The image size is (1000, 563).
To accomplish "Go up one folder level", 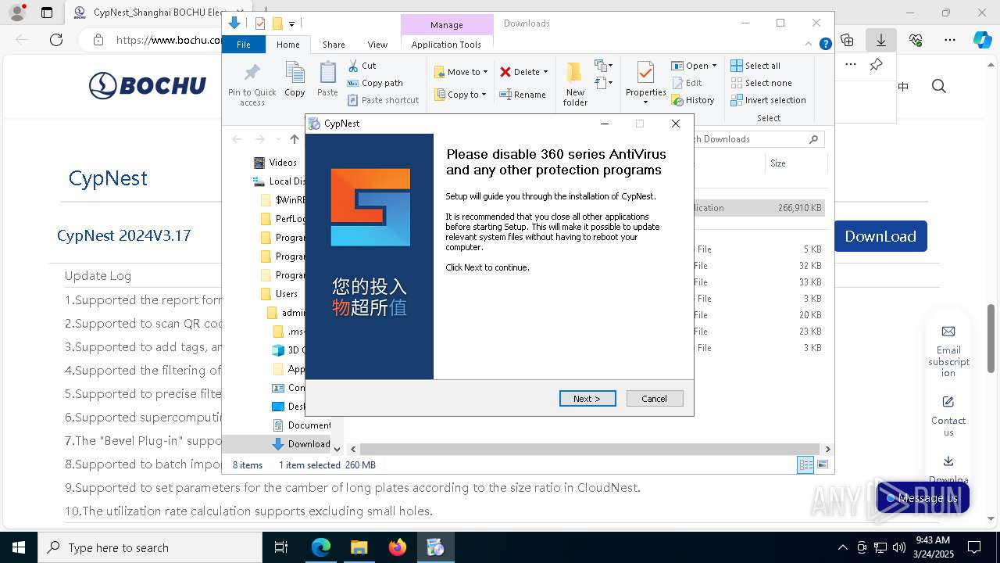I will 295,139.
